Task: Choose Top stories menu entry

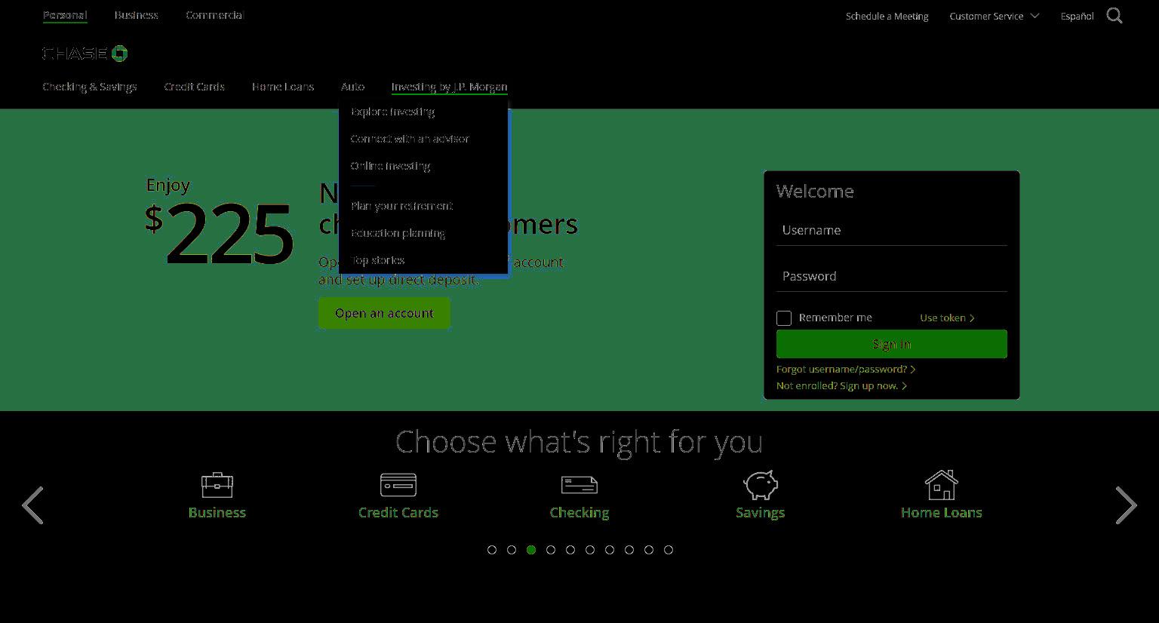Action: (377, 260)
